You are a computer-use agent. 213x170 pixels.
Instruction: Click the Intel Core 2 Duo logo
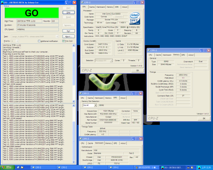[134, 18]
